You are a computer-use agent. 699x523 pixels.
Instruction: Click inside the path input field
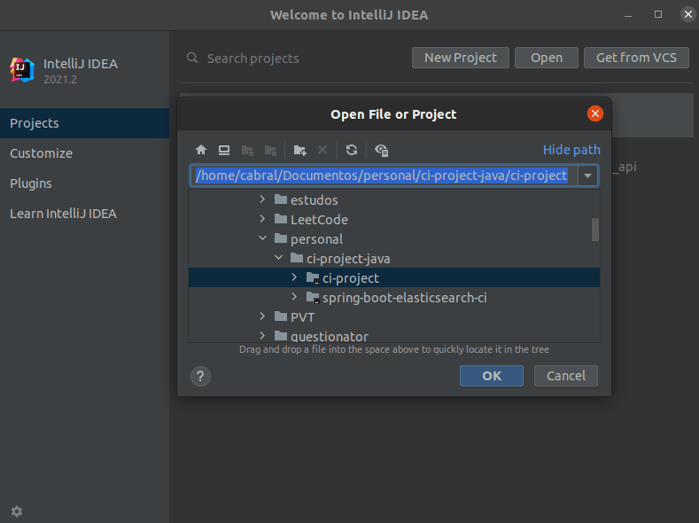tap(384, 176)
